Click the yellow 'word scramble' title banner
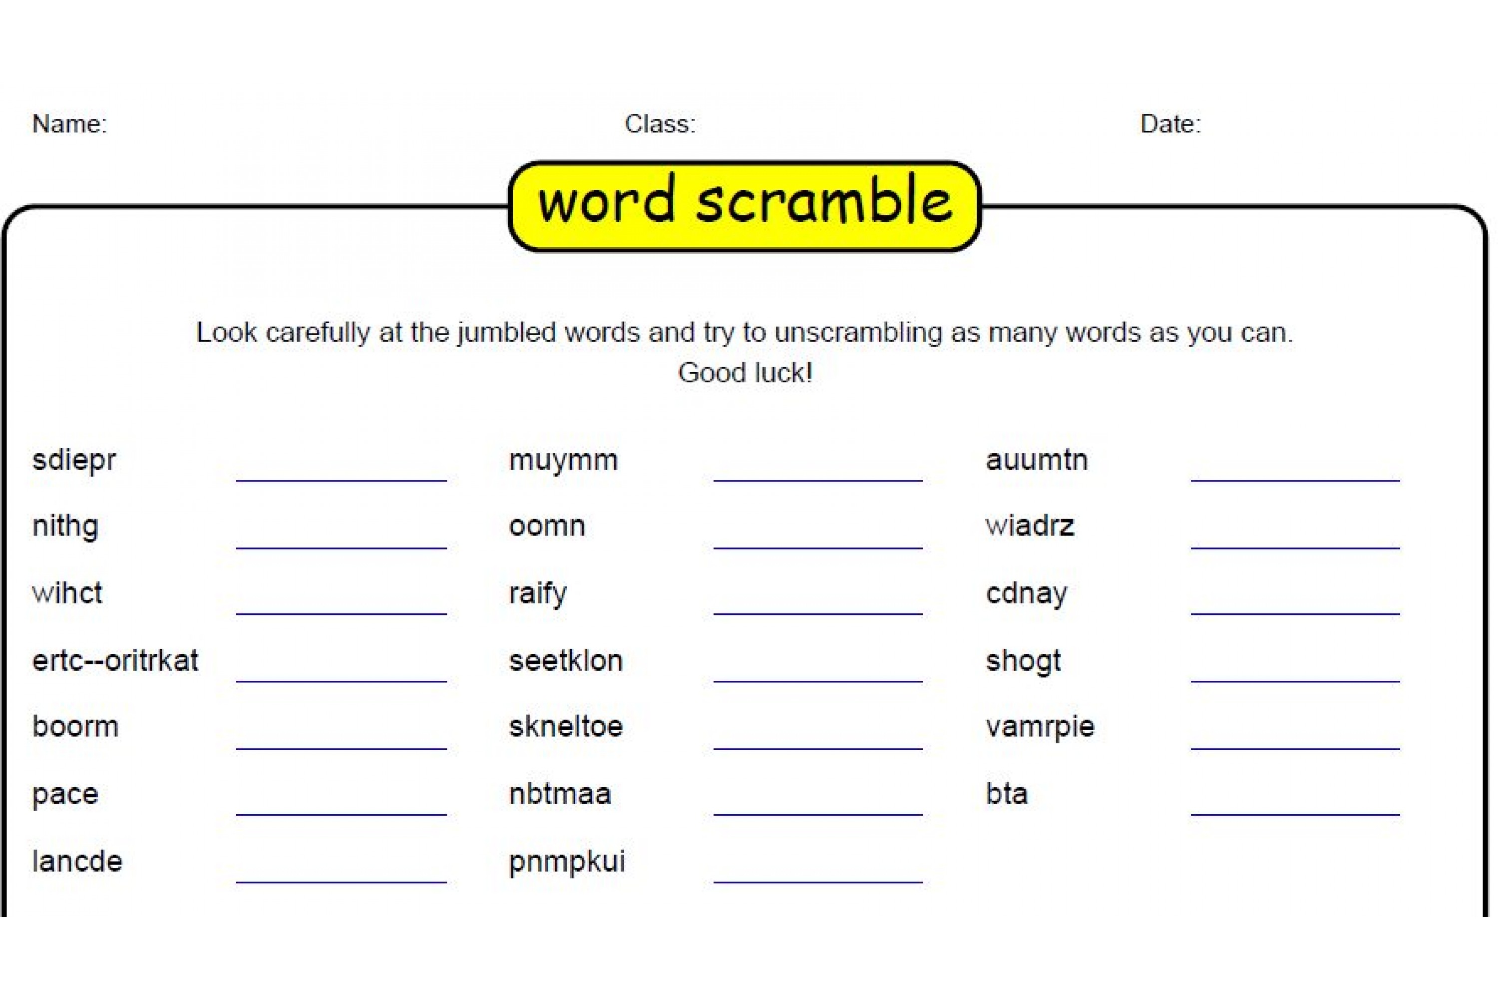1498x999 pixels. point(745,205)
